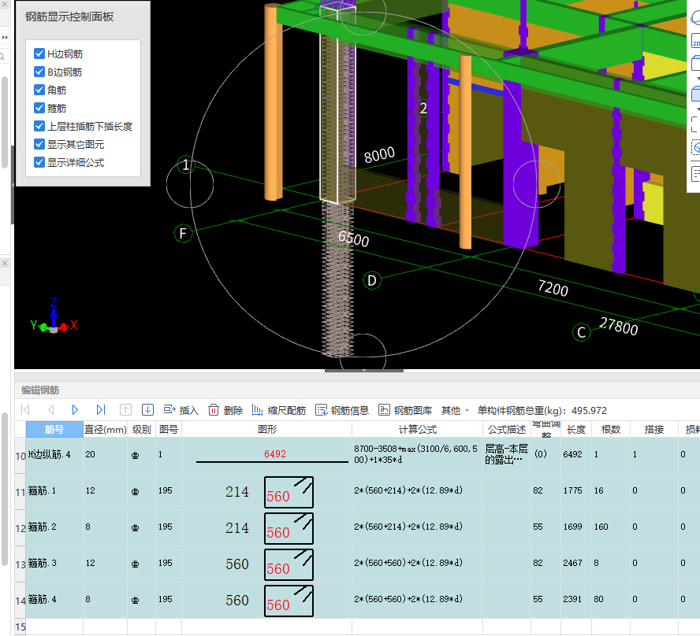This screenshot has width=700, height=636.
Task: Move the selected rebar row down
Action: pos(147,409)
